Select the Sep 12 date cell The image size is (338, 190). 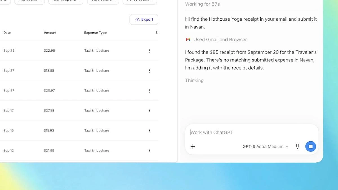click(8, 151)
